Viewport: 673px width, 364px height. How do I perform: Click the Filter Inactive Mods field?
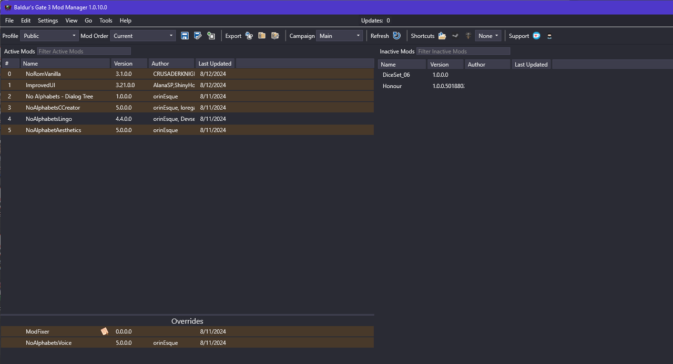click(463, 51)
